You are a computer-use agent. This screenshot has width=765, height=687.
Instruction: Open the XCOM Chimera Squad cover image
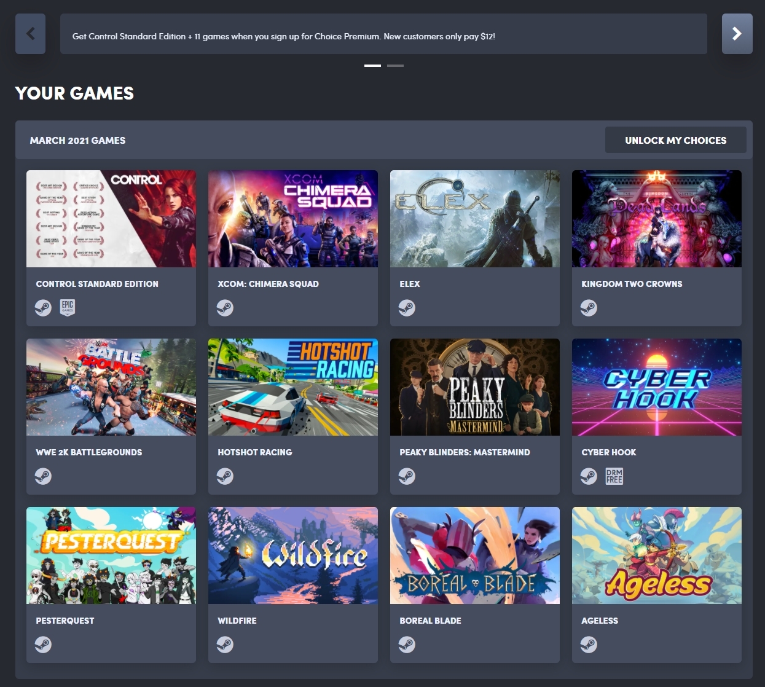[x=293, y=219]
